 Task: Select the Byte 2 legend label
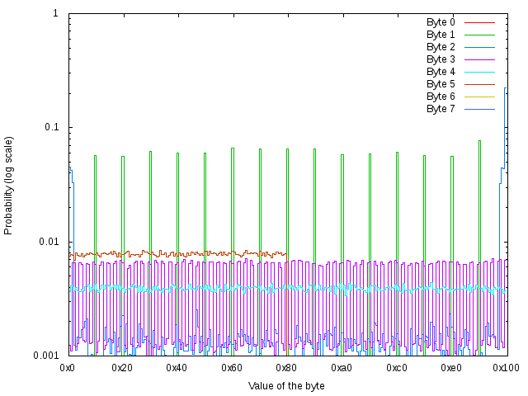point(441,47)
